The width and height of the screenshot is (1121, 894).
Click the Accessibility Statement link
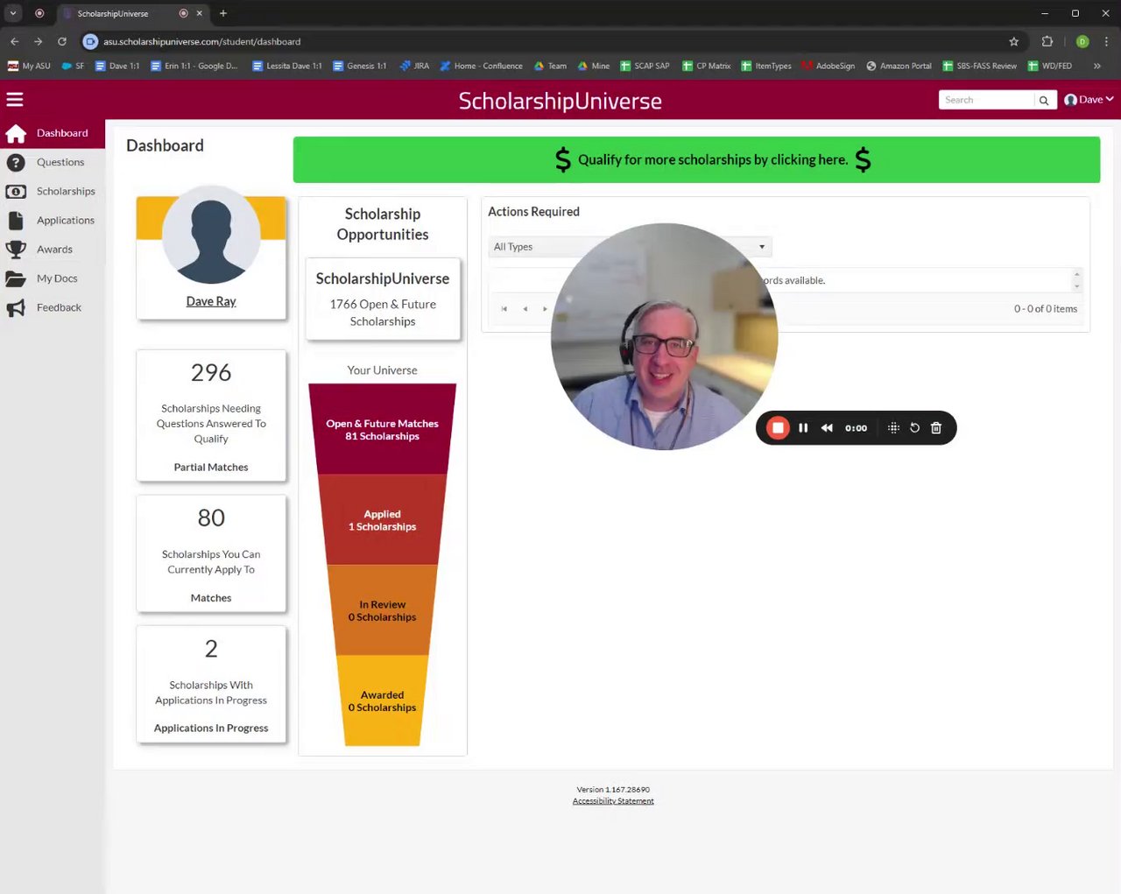tap(613, 801)
